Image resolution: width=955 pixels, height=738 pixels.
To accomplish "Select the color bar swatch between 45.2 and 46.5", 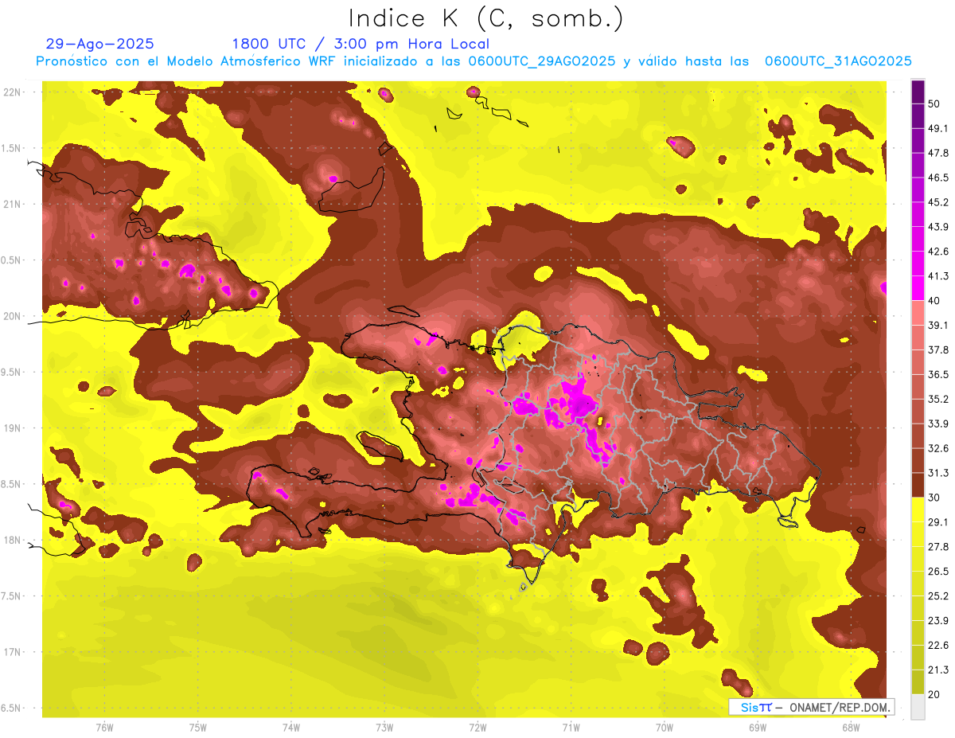I will pos(918,189).
